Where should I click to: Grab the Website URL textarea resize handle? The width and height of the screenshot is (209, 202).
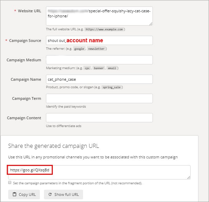tap(150, 24)
